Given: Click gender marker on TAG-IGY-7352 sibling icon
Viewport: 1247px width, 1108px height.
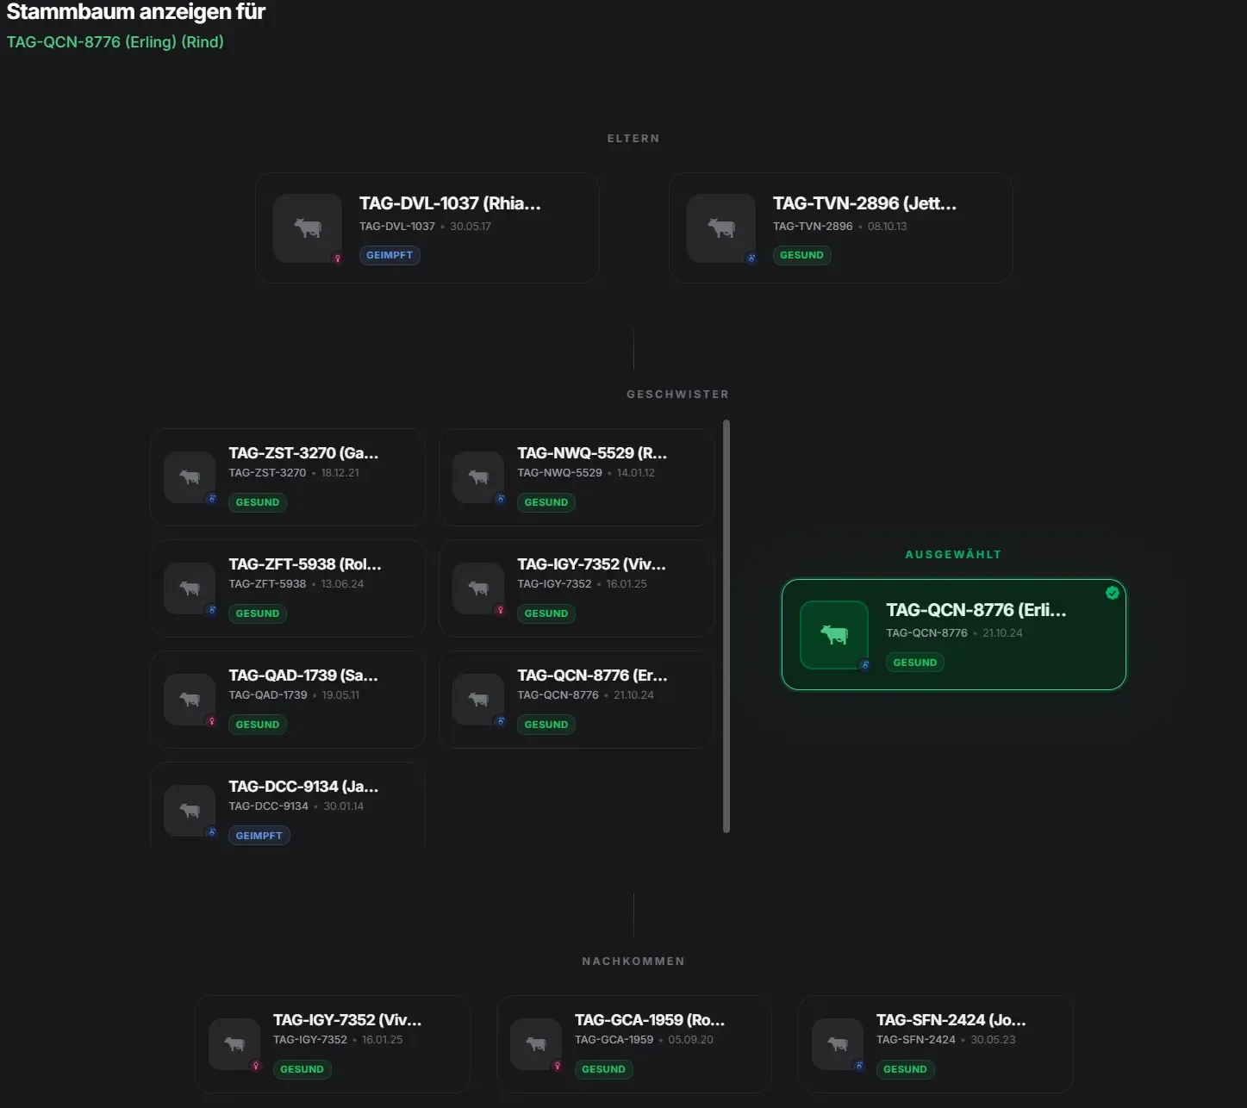Looking at the screenshot, I should click(x=500, y=610).
